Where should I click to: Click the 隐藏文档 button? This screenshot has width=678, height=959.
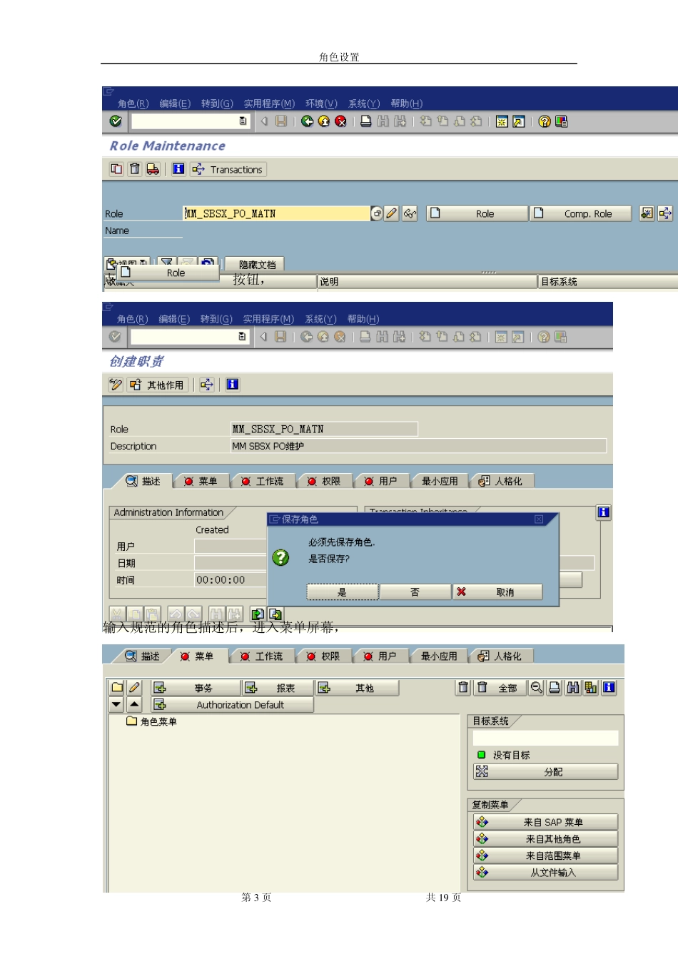click(x=255, y=265)
